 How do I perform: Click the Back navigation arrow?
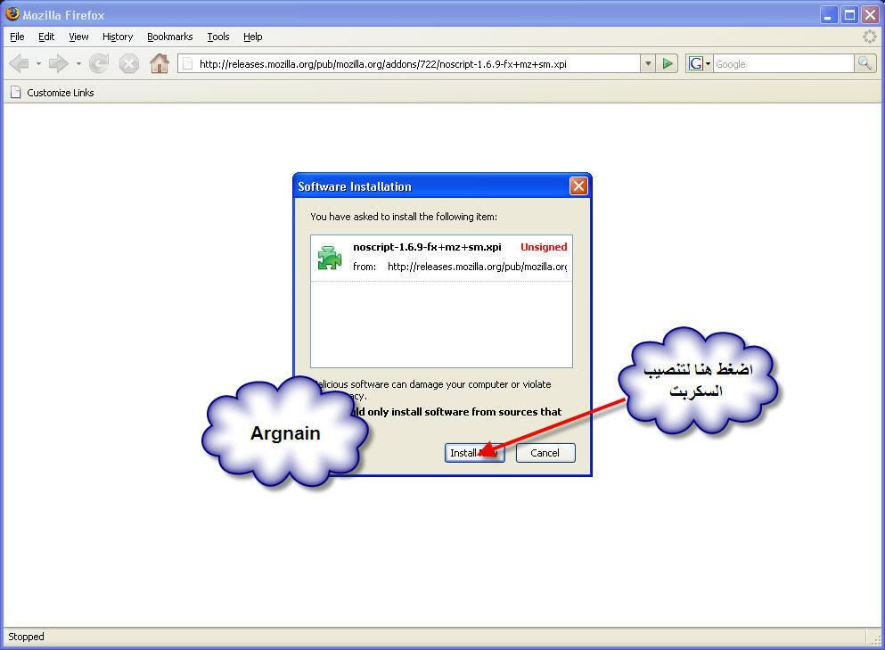[x=19, y=63]
